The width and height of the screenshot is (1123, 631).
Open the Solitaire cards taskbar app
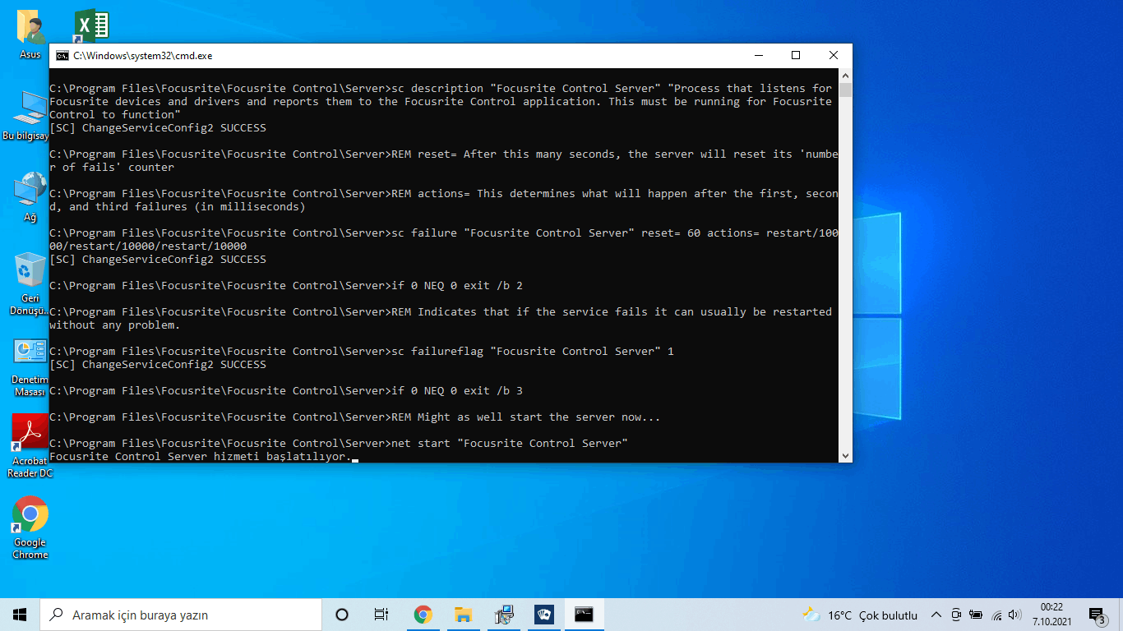tap(543, 615)
